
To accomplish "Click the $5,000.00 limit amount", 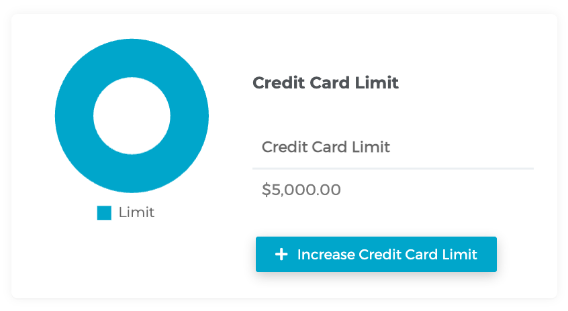I will (301, 190).
